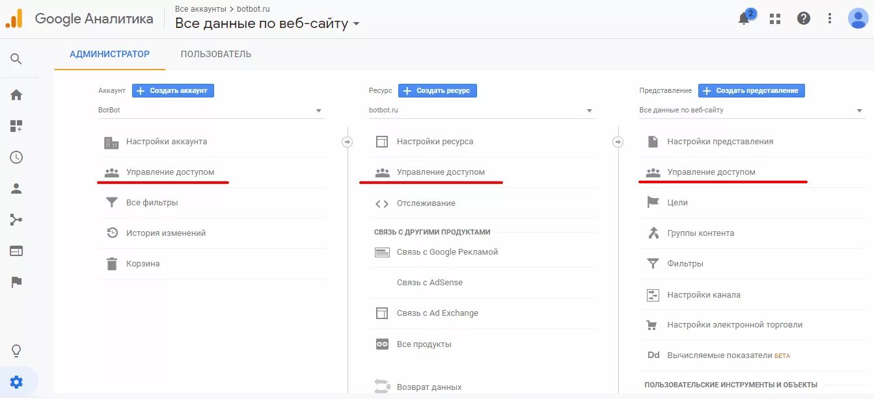Open the Admin gear icon in sidebar

[16, 382]
